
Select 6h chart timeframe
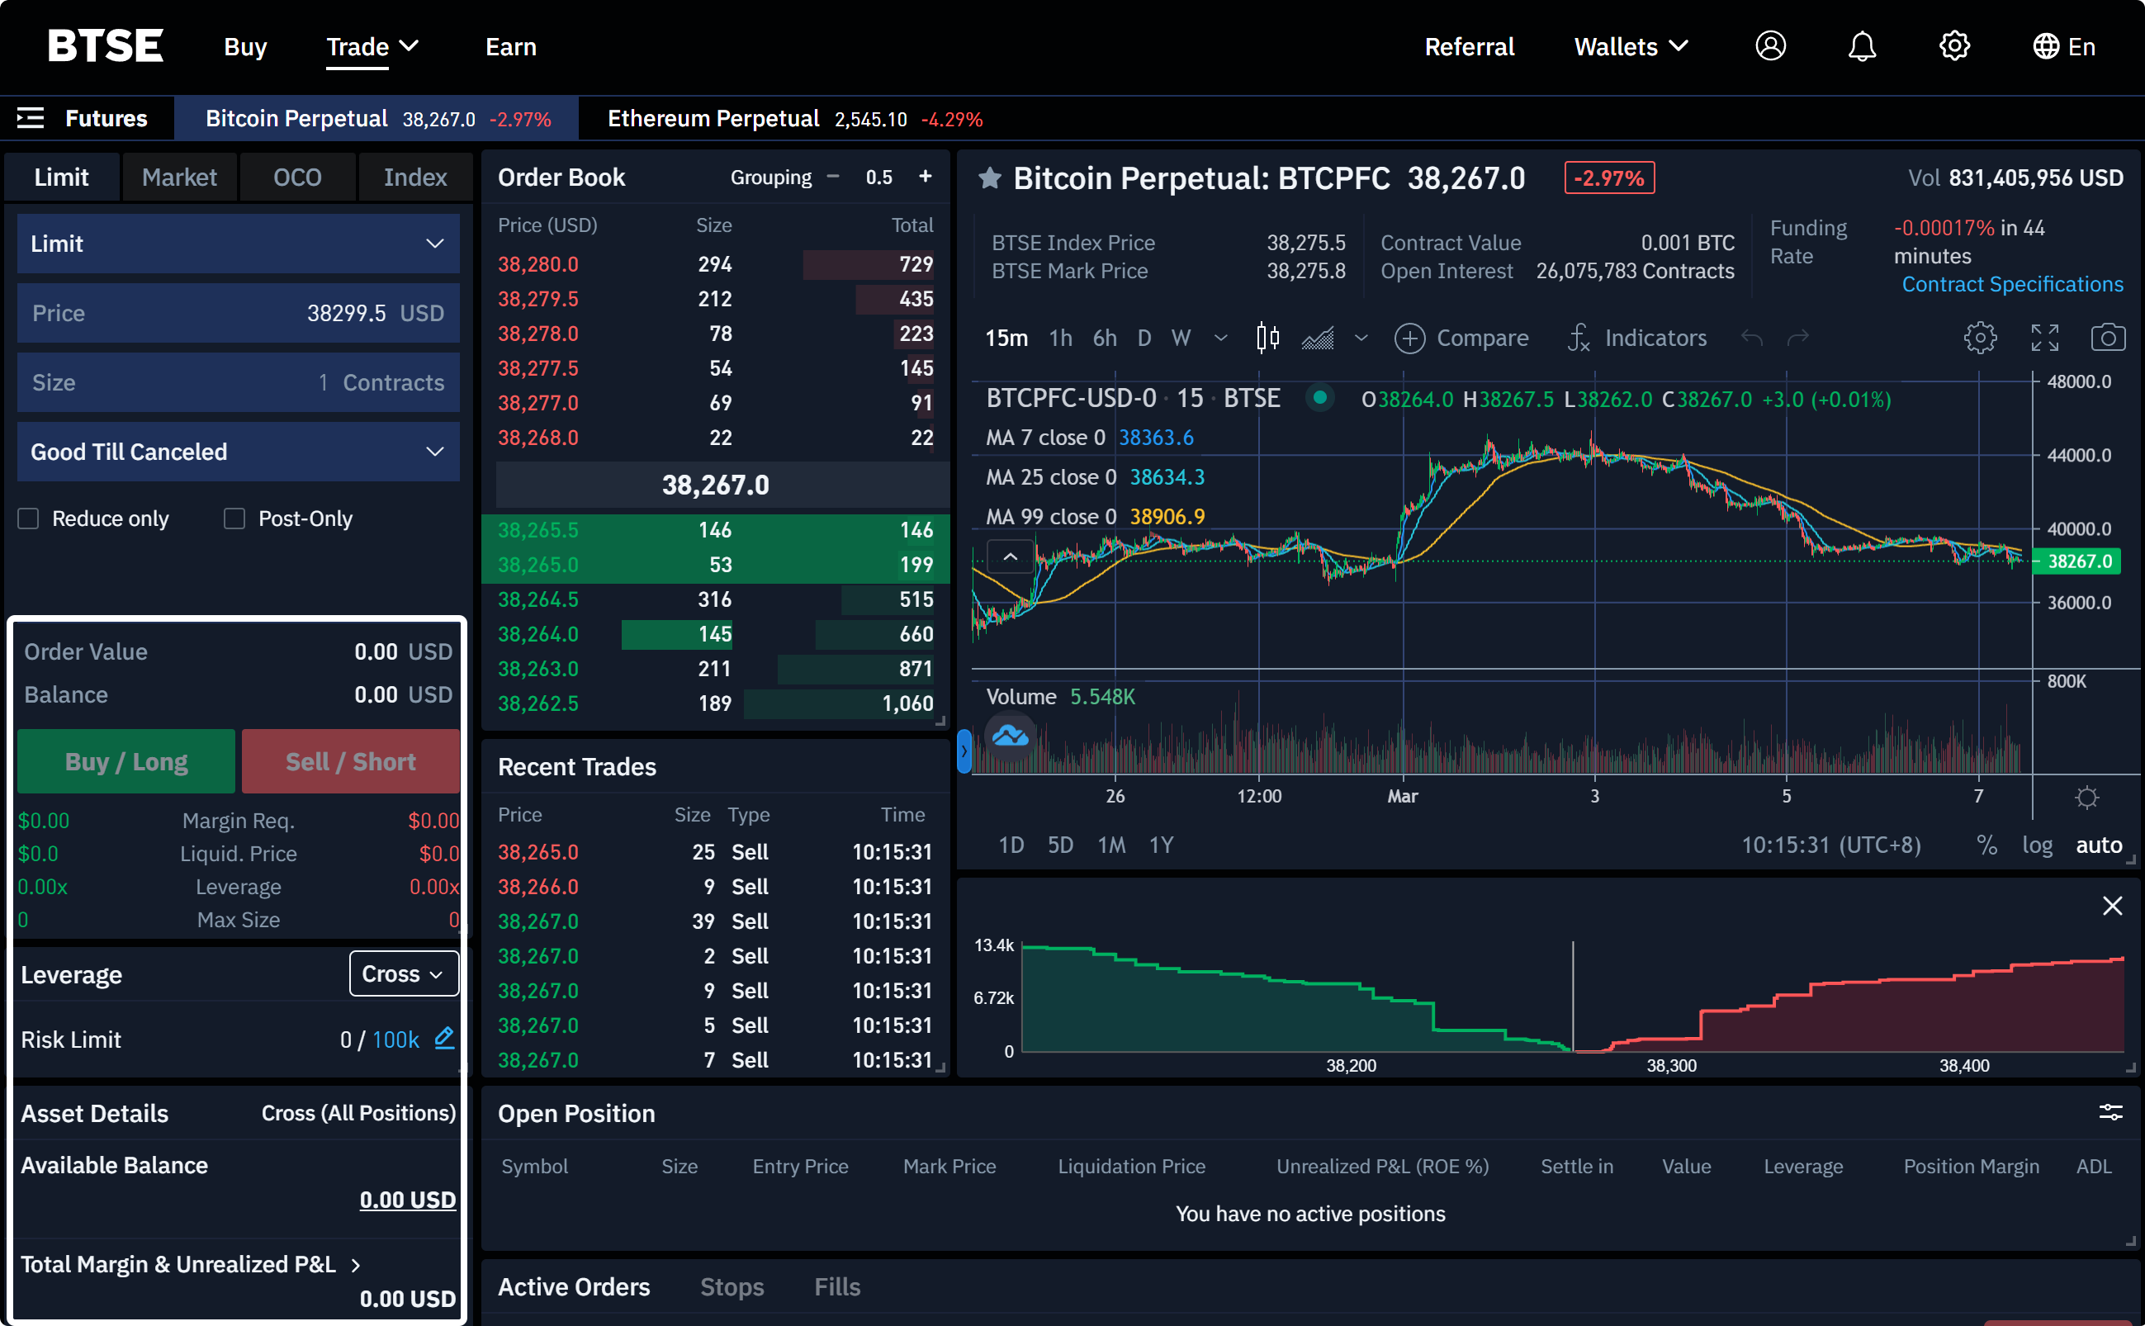(1104, 338)
